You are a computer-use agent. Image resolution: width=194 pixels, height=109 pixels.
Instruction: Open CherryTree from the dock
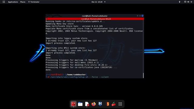click(x=113, y=104)
